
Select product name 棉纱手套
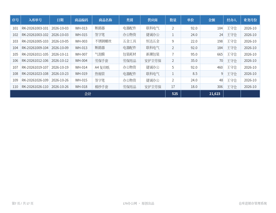point(102,87)
